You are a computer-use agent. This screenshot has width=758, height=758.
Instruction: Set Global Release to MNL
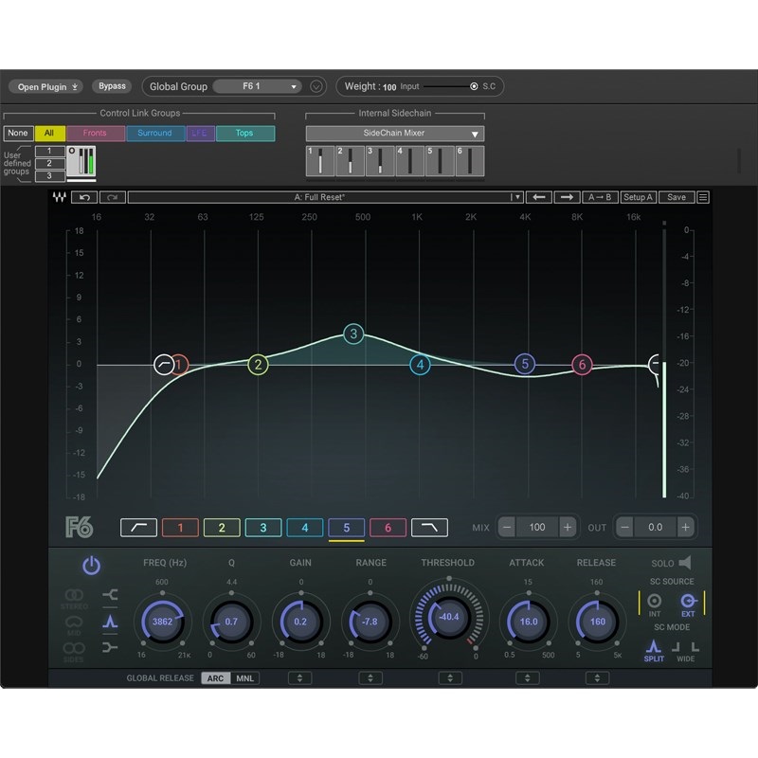(244, 678)
